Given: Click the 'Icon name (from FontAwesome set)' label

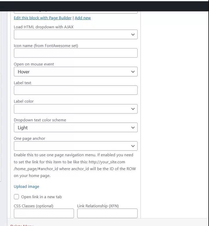Looking at the screenshot, I should [x=46, y=46].
